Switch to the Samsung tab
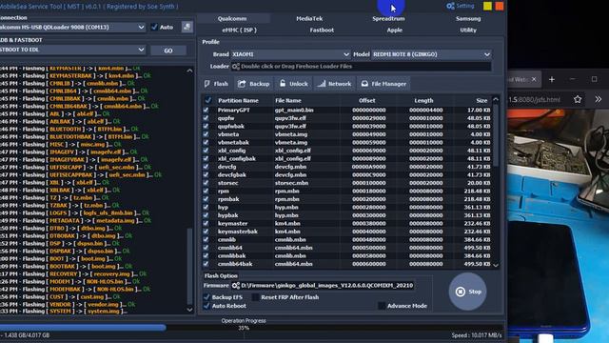609x343 pixels. (x=468, y=18)
